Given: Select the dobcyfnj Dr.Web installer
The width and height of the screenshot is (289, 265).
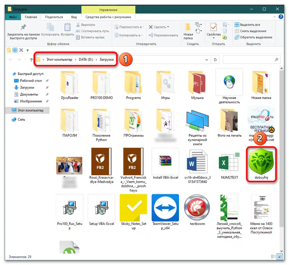Looking at the screenshot, I should (261, 164).
